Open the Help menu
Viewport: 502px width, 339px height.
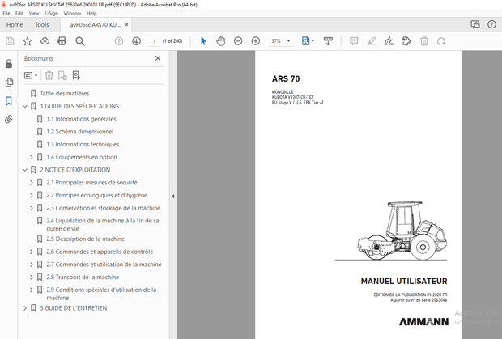point(91,13)
